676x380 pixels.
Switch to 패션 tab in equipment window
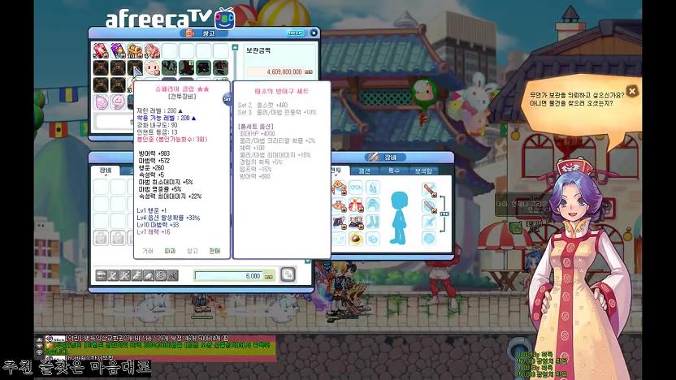(x=364, y=171)
